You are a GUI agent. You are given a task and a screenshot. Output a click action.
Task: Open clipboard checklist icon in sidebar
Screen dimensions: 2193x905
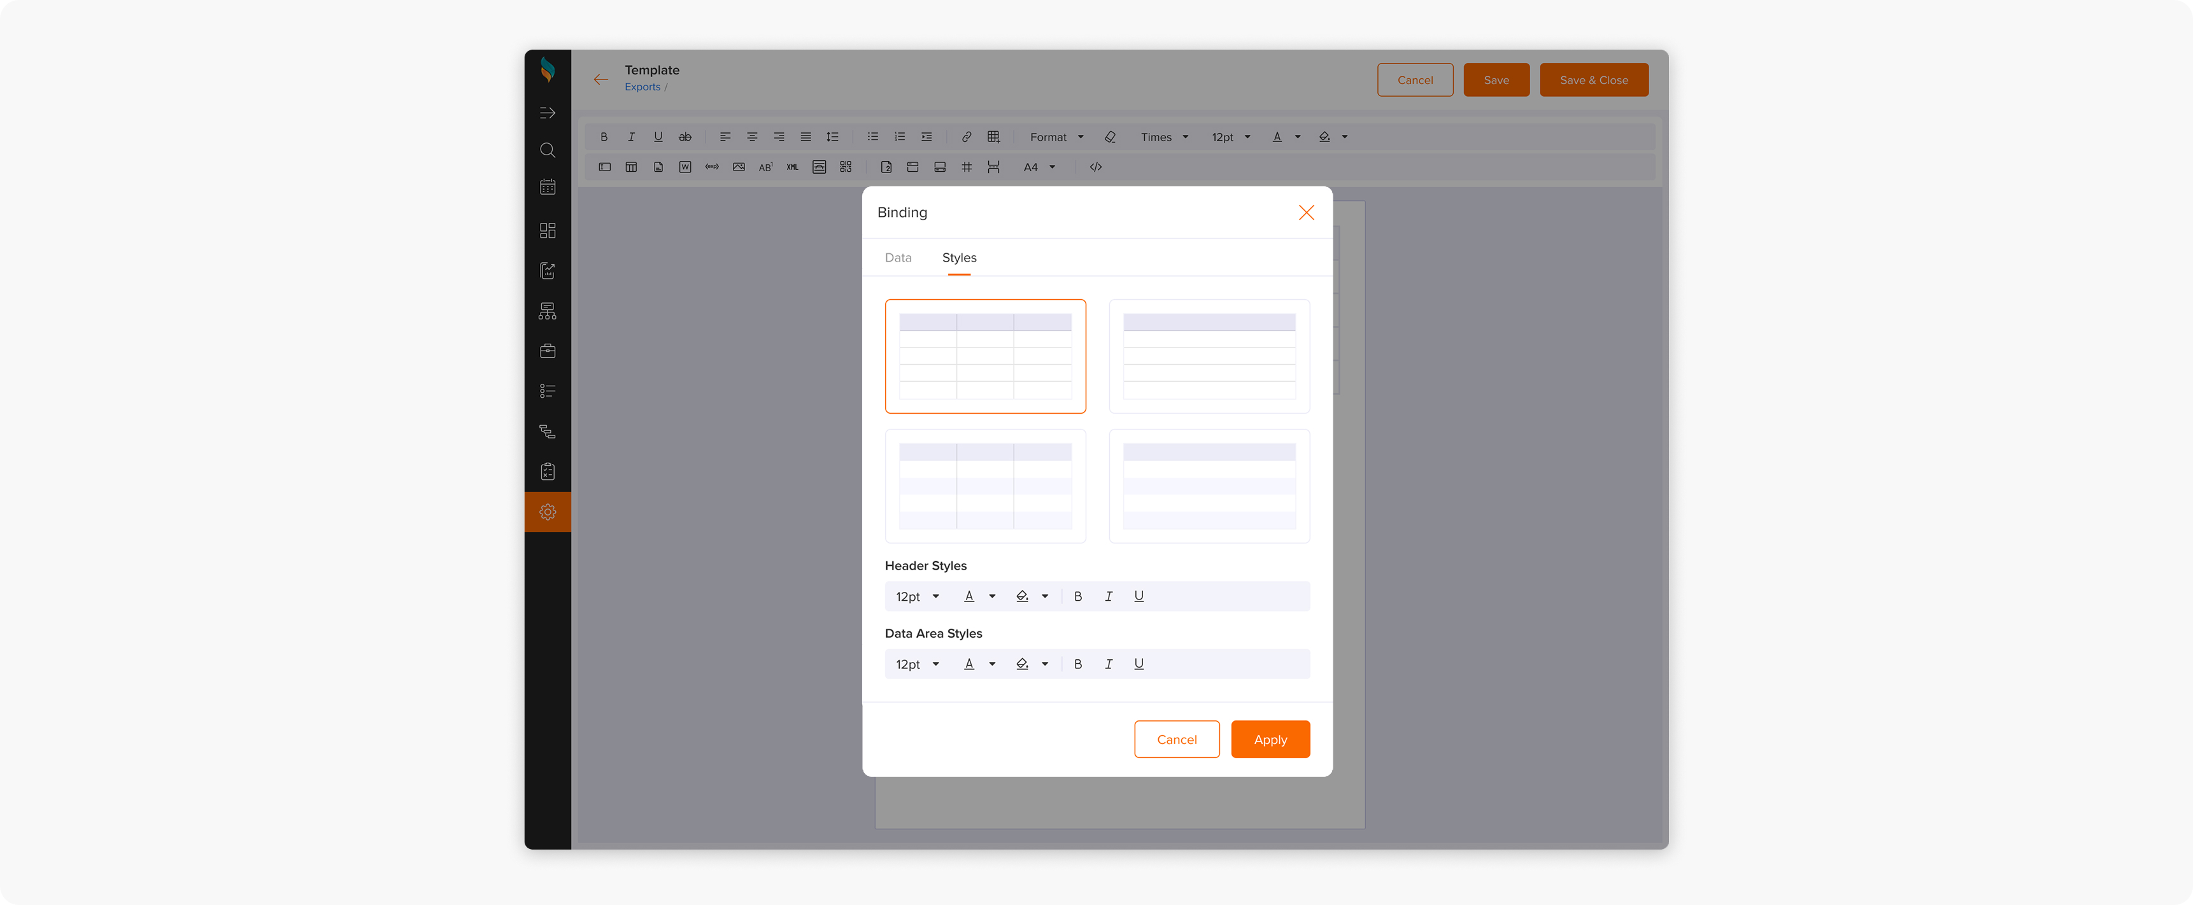[548, 471]
